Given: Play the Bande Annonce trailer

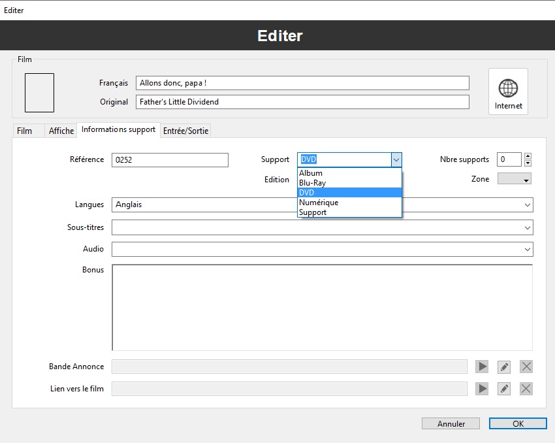Looking at the screenshot, I should pyautogui.click(x=482, y=367).
